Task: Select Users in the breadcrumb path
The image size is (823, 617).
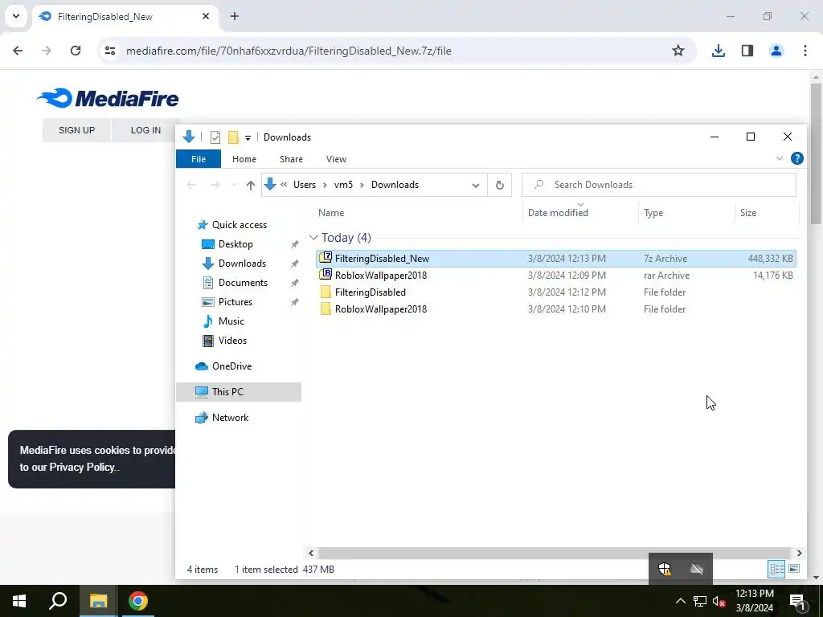Action: point(305,185)
